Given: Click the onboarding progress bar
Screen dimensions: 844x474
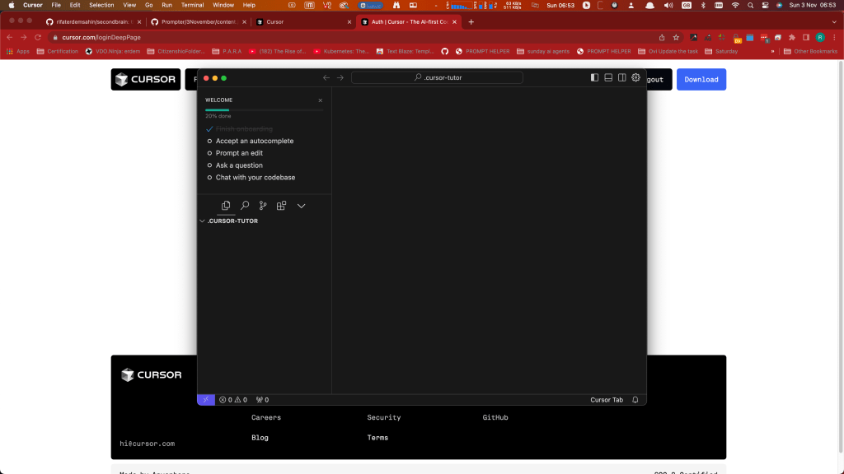Looking at the screenshot, I should [264, 109].
